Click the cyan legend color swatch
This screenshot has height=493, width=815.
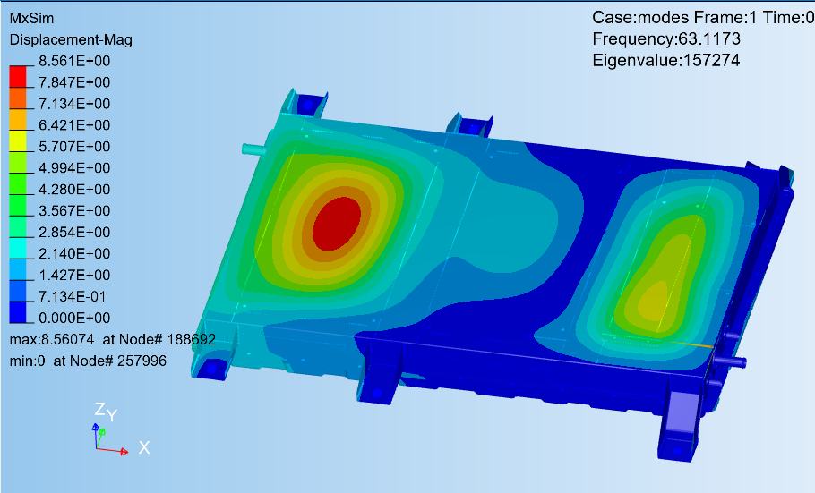[18, 249]
